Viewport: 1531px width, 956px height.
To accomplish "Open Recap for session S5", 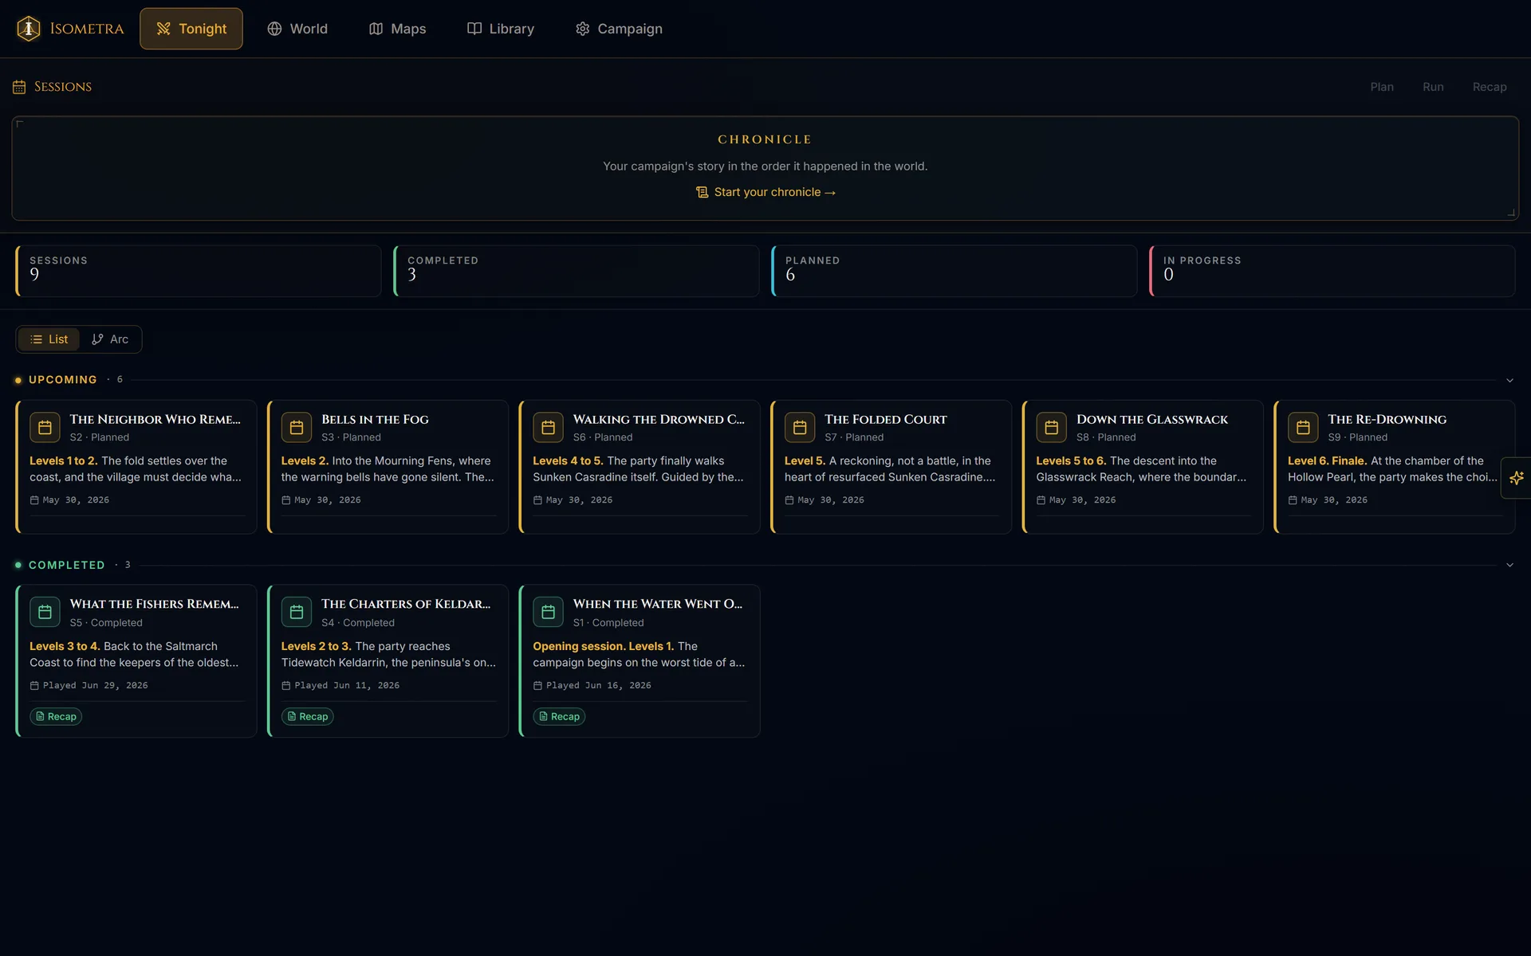I will pyautogui.click(x=56, y=716).
